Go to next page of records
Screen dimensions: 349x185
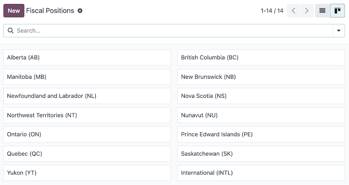pos(307,11)
